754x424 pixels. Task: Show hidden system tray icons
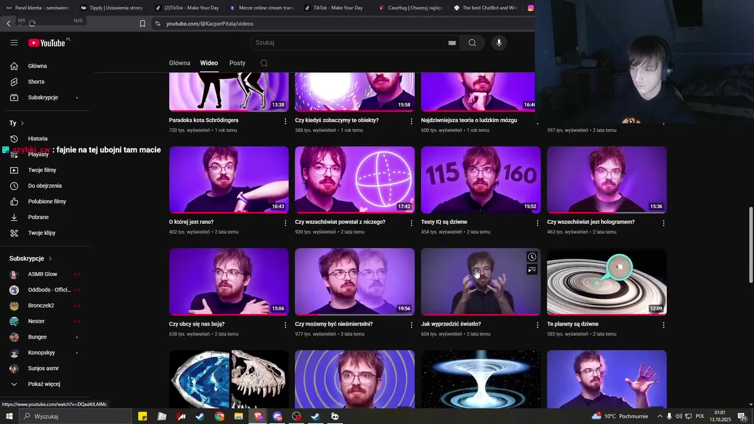click(660, 416)
